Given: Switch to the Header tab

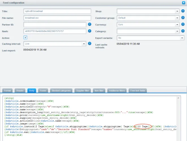Looking at the screenshot, I should (x=20, y=91).
